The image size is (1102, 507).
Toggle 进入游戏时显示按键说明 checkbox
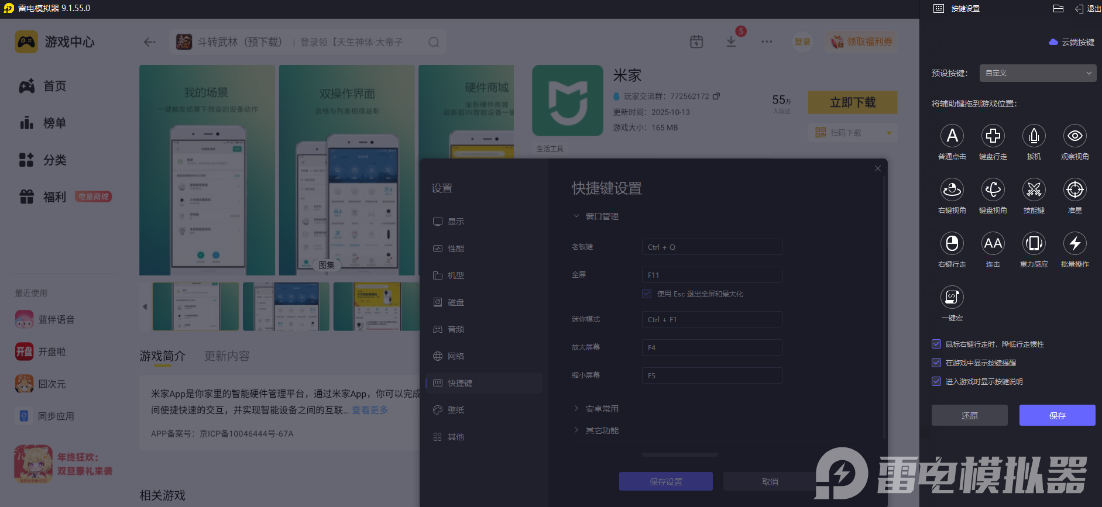tap(936, 381)
